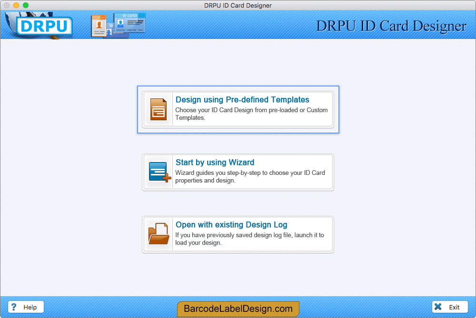Click 'Wizard guides you step-by-step' description text
The width and height of the screenshot is (476, 318).
pos(250,176)
